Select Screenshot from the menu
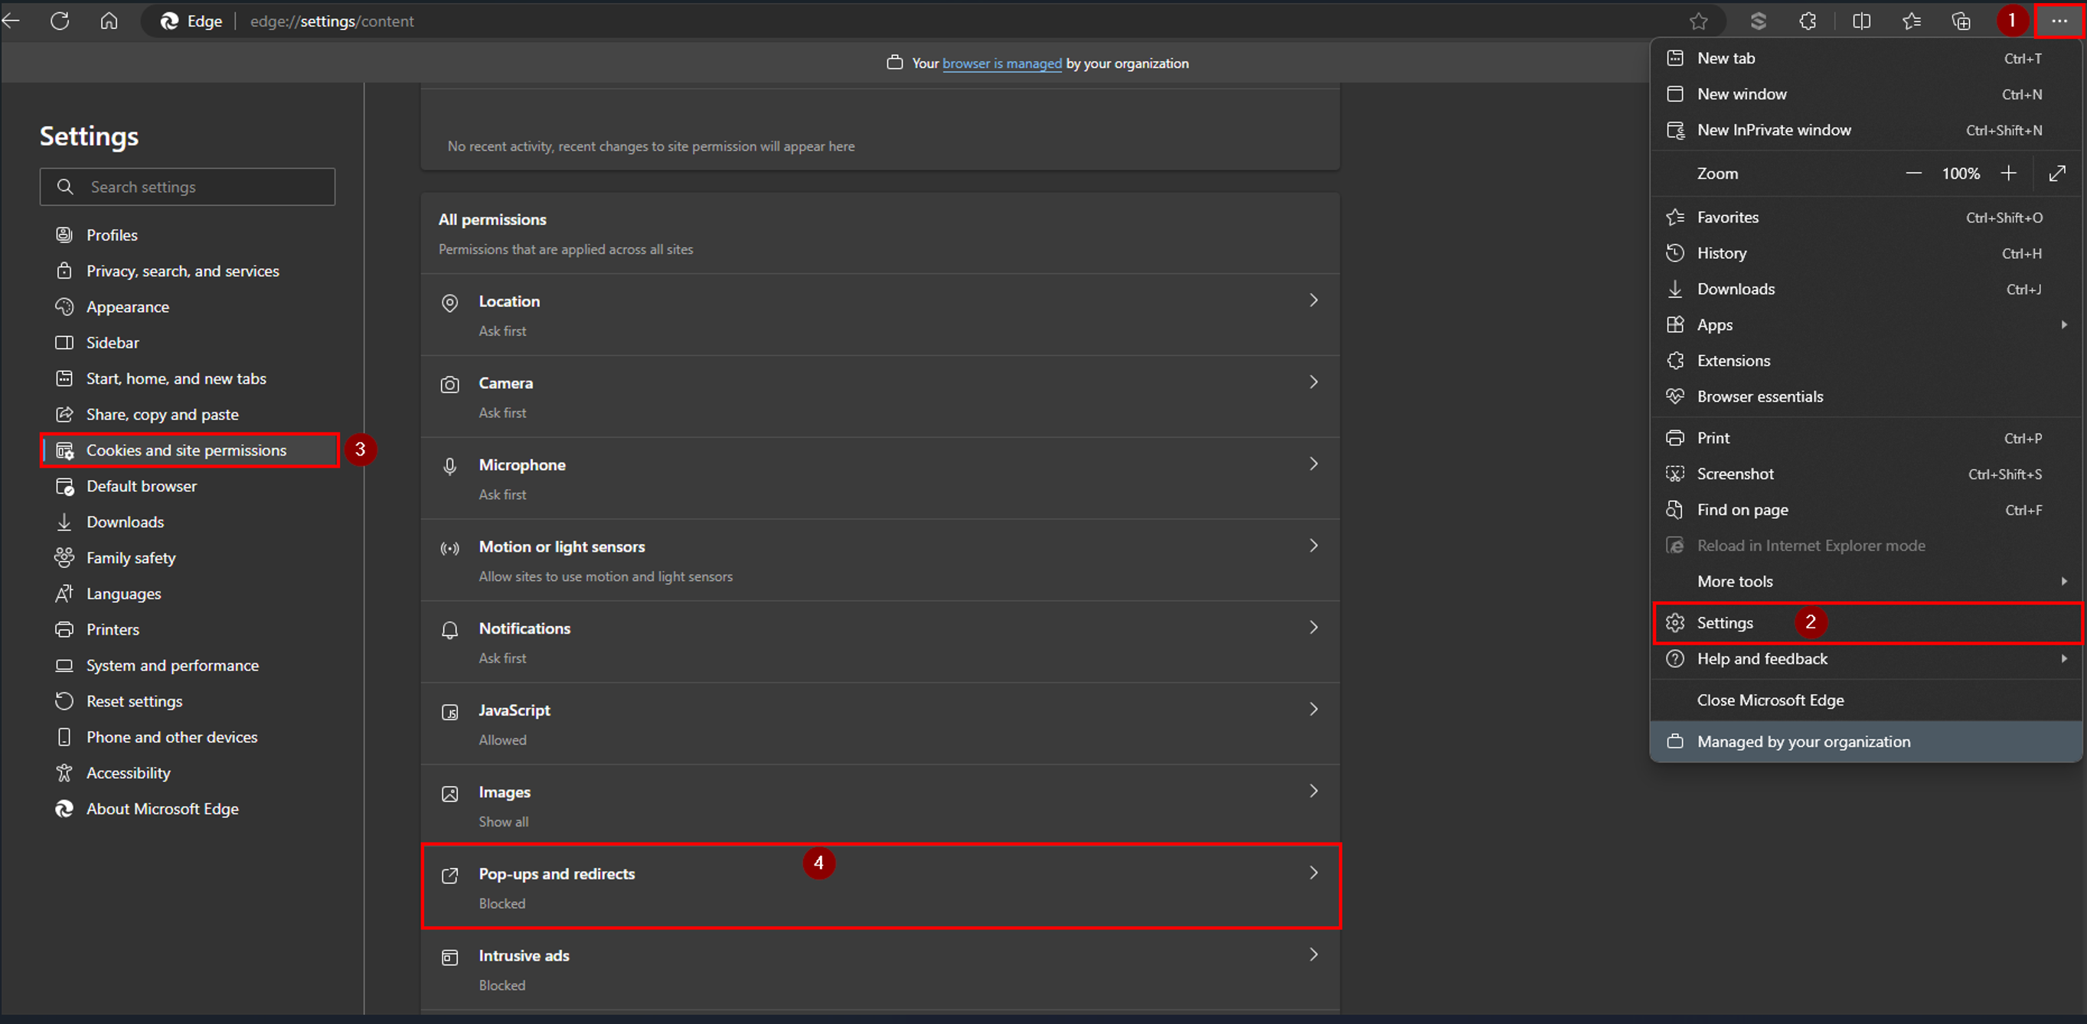Viewport: 2087px width, 1024px height. click(x=1866, y=474)
